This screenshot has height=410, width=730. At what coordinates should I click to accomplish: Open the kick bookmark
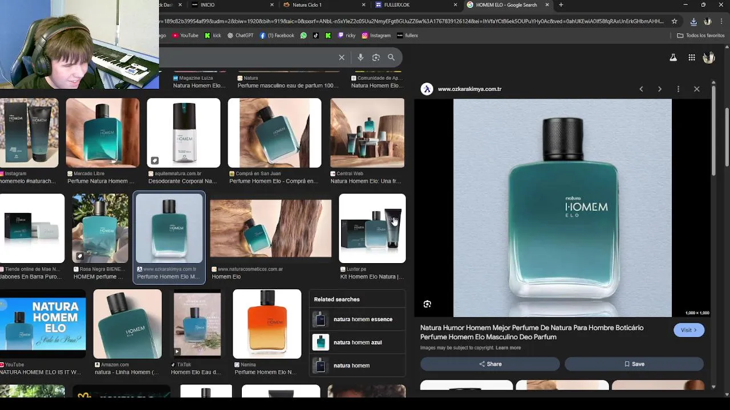coord(213,35)
